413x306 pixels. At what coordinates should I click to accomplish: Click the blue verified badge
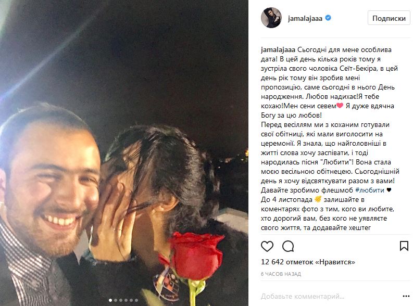(x=328, y=18)
